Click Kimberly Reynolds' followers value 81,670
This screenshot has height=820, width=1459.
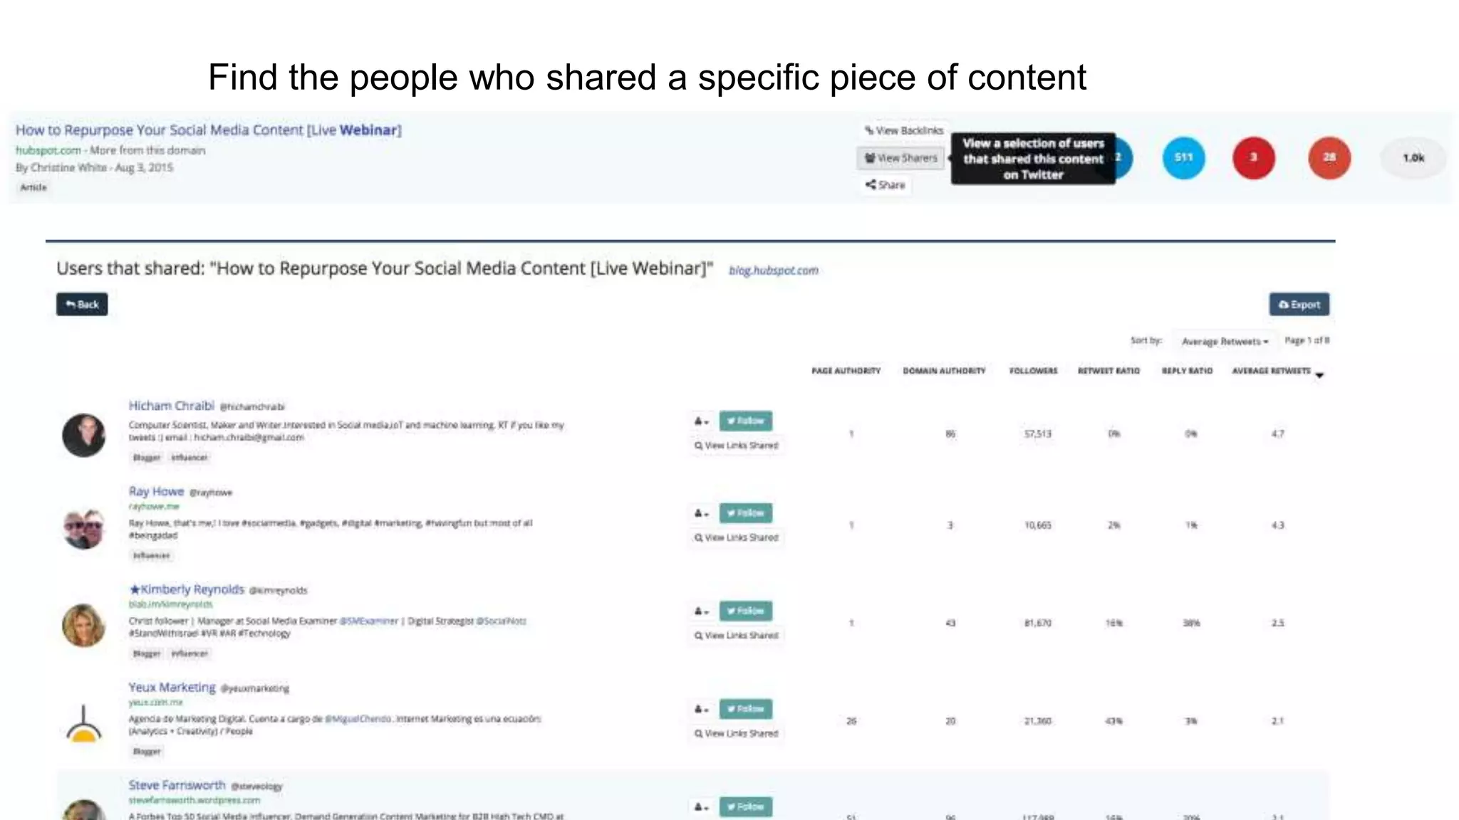pos(1037,623)
